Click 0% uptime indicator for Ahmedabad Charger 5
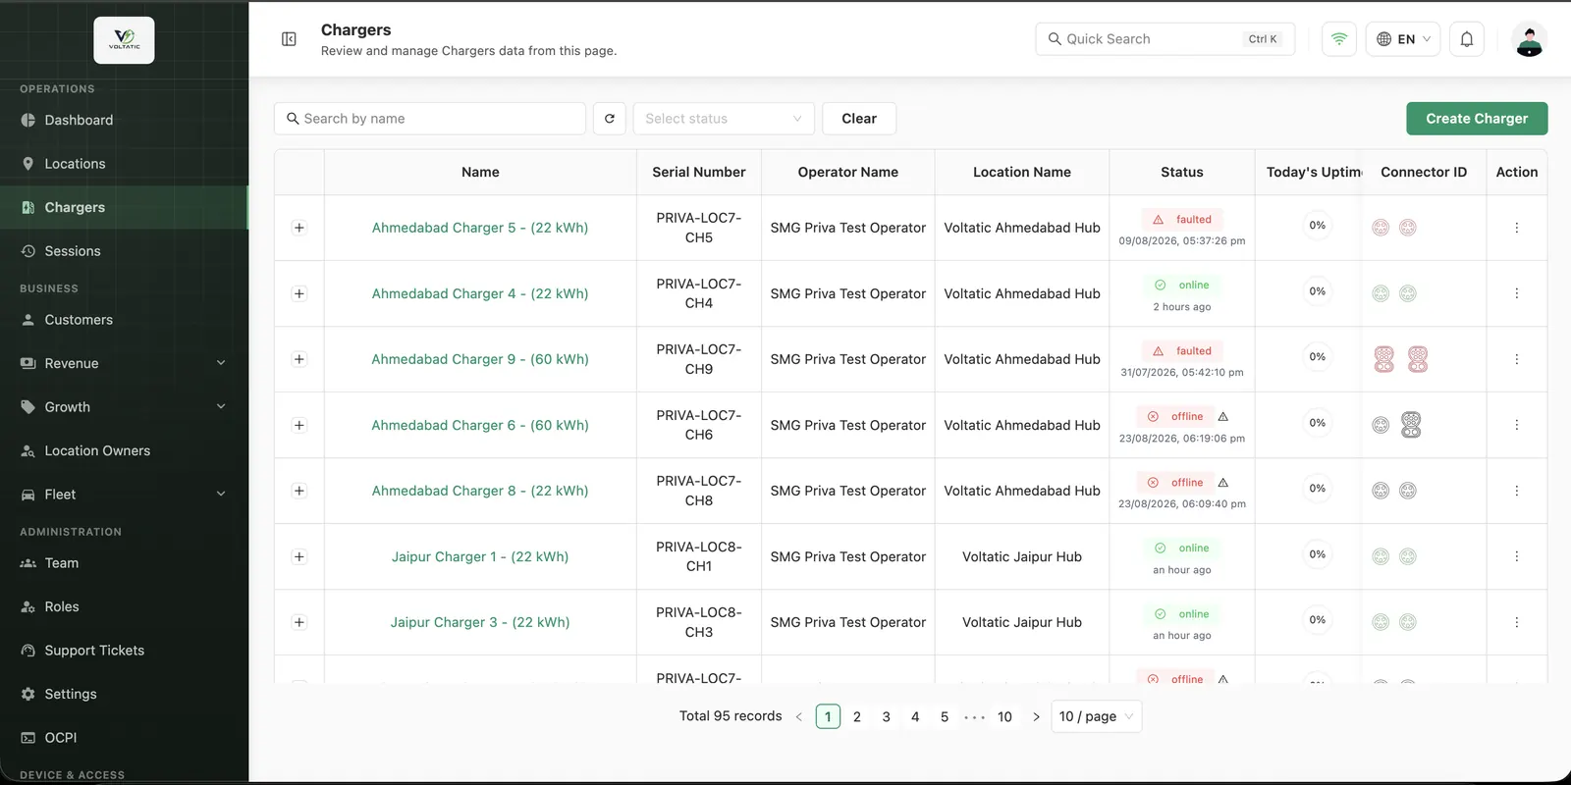The image size is (1571, 785). tap(1318, 226)
